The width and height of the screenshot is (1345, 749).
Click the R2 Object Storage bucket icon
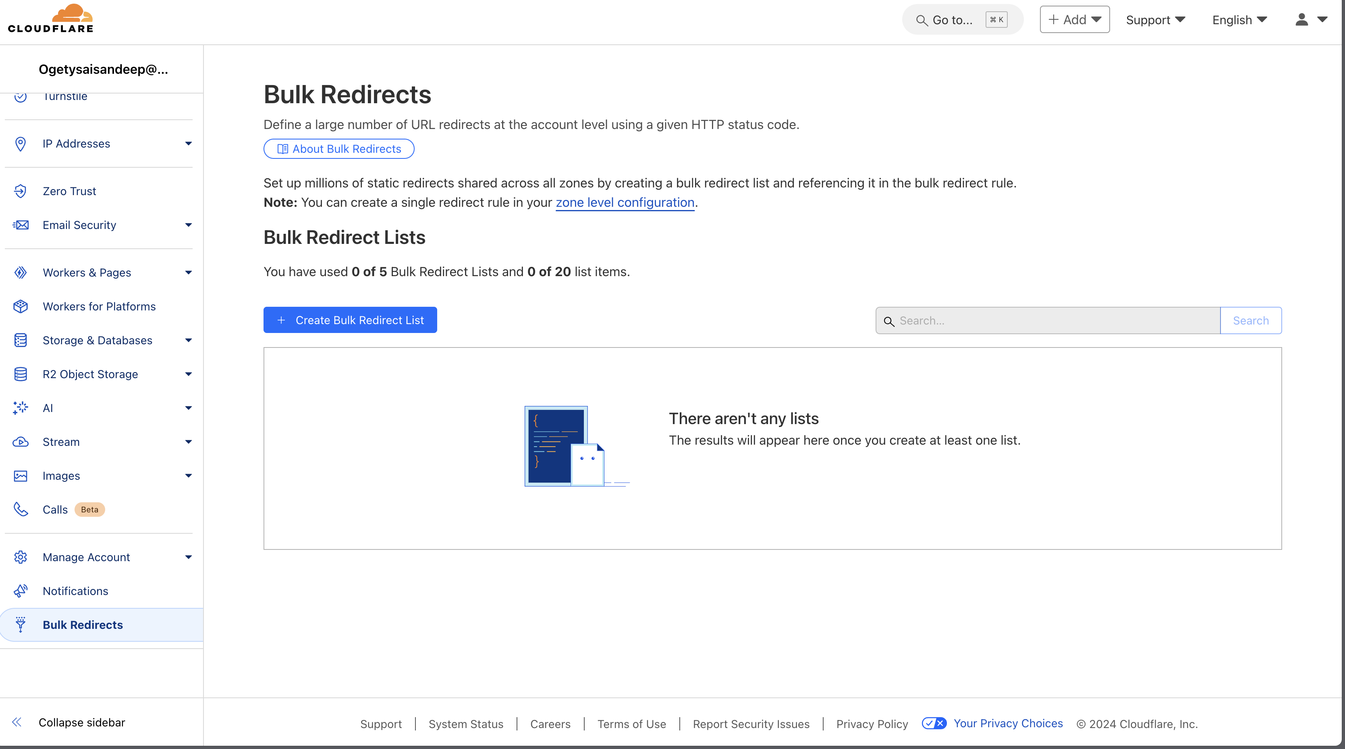pyautogui.click(x=21, y=374)
